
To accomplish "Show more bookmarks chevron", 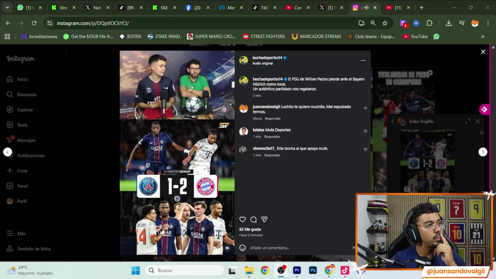I will 483,36.
